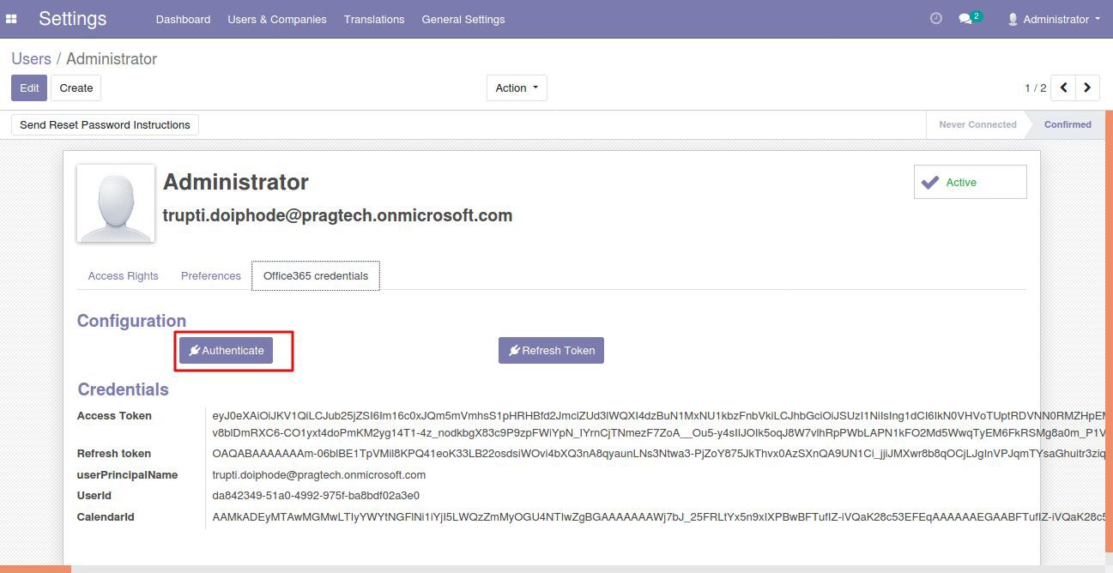Open the Administrator user menu

coord(1054,19)
